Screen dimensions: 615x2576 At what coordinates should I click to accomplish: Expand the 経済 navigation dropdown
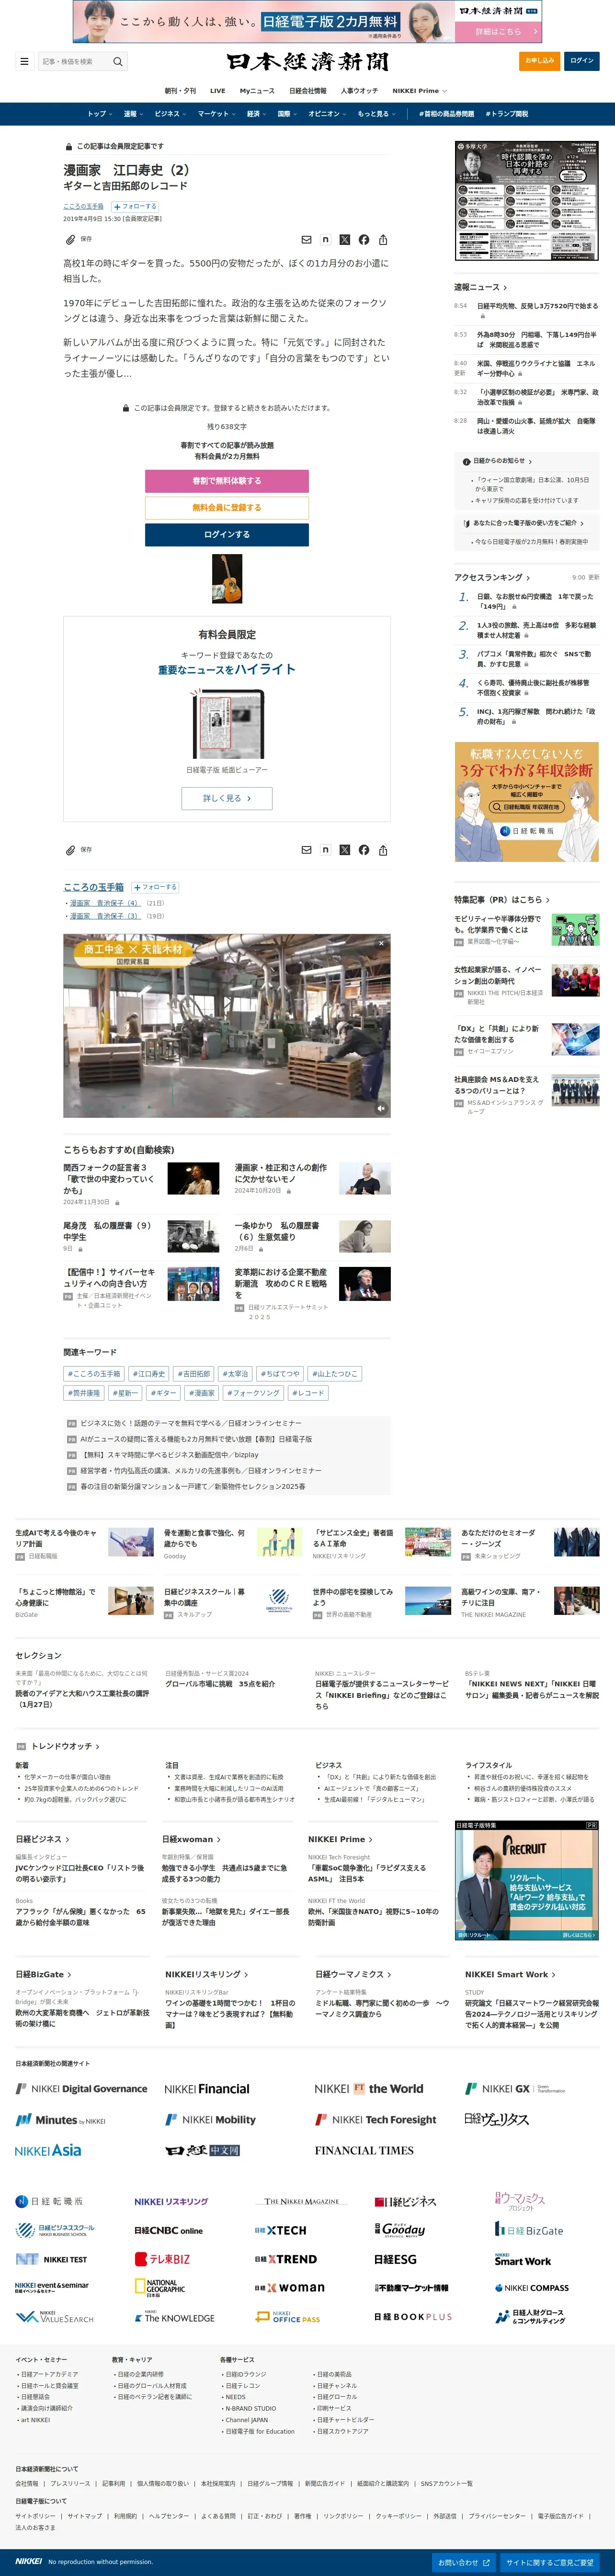pos(257,114)
